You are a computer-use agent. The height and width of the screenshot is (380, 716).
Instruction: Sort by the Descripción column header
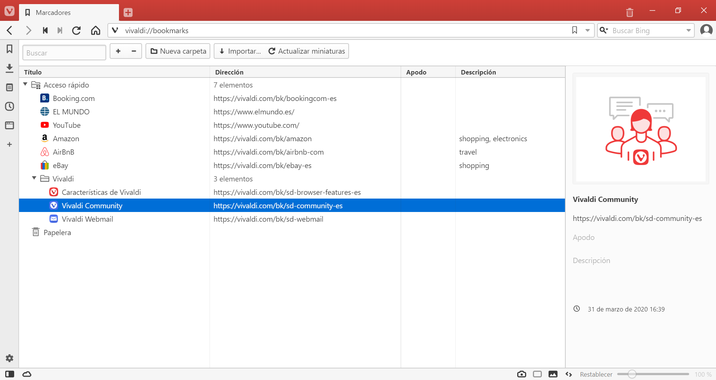click(510, 72)
